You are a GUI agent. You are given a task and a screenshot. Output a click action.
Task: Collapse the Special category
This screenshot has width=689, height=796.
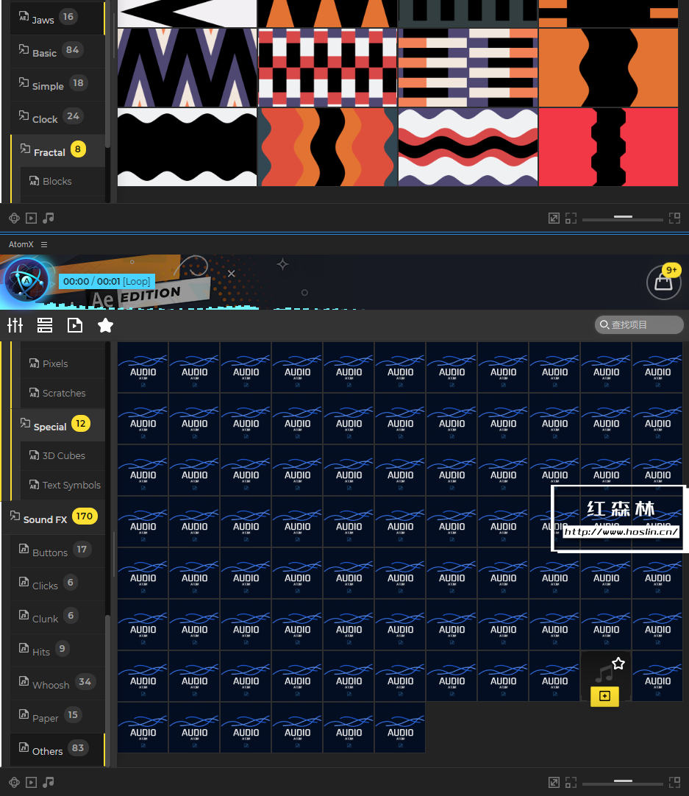click(57, 425)
